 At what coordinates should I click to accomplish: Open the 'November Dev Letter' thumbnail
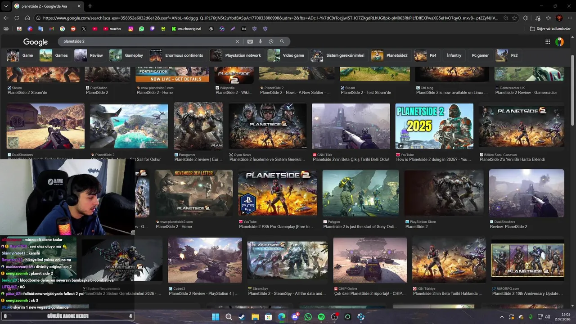pyautogui.click(x=194, y=193)
